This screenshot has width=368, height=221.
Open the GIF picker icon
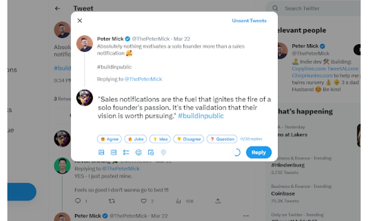pos(114,152)
